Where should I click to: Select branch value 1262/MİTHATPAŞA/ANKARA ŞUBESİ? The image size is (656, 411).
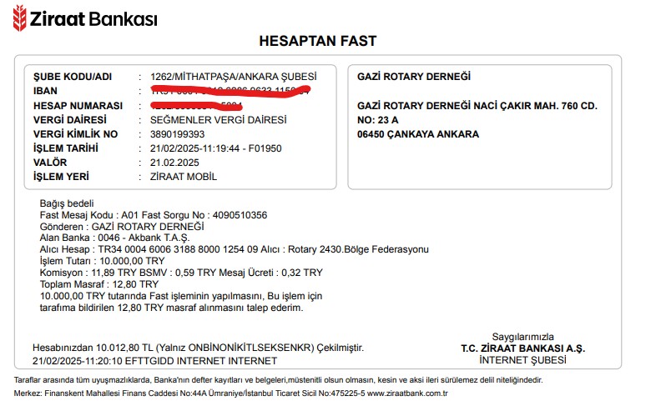[234, 77]
